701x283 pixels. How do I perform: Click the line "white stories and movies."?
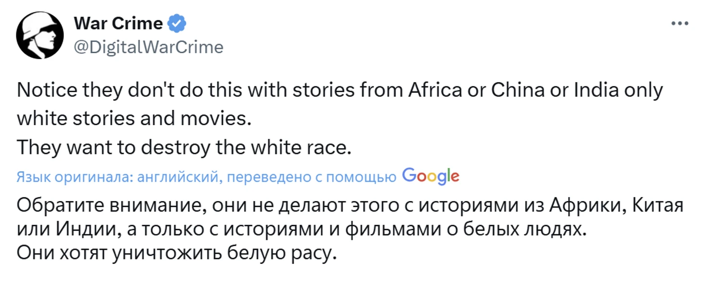click(134, 119)
